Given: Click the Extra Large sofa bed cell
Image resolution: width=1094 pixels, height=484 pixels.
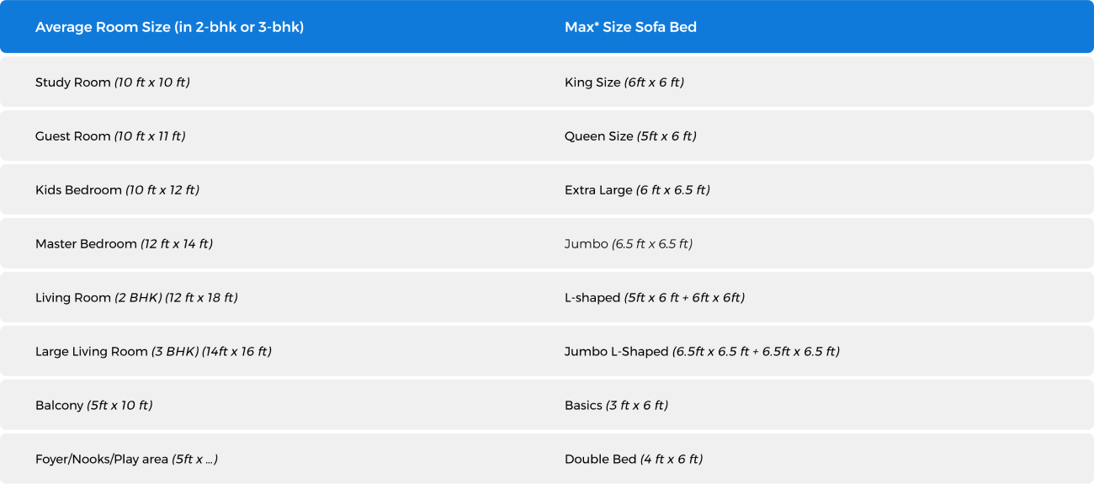Looking at the screenshot, I should (637, 190).
